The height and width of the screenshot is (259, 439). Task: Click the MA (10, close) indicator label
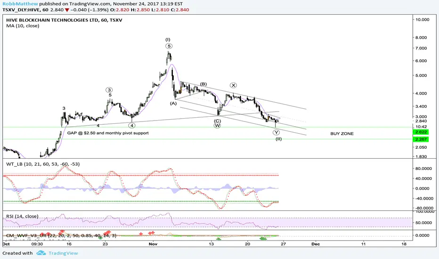point(23,26)
